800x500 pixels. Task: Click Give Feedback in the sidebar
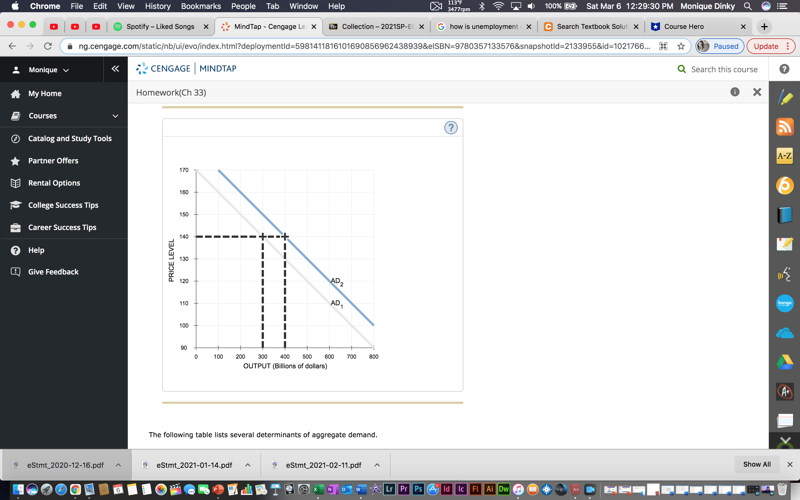(x=53, y=272)
